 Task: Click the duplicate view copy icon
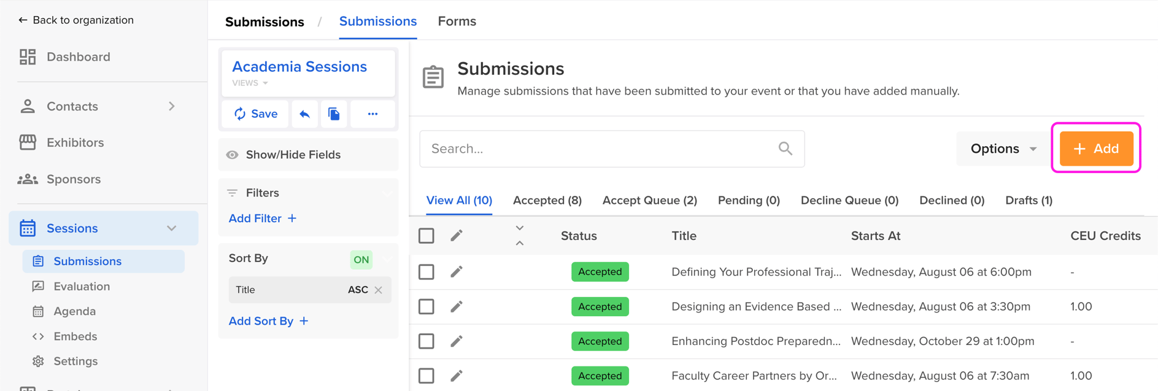point(334,114)
